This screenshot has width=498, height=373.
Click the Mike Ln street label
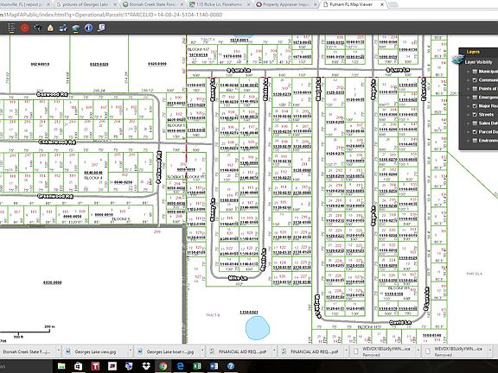point(238,278)
